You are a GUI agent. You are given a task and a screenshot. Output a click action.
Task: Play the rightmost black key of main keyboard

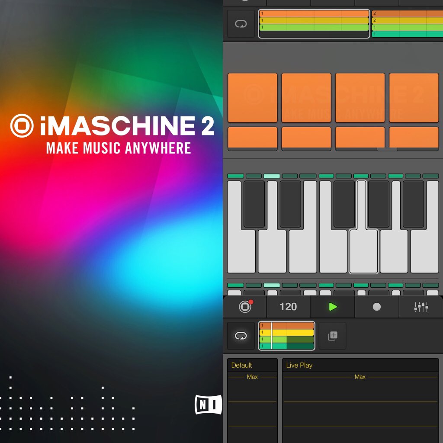point(413,204)
